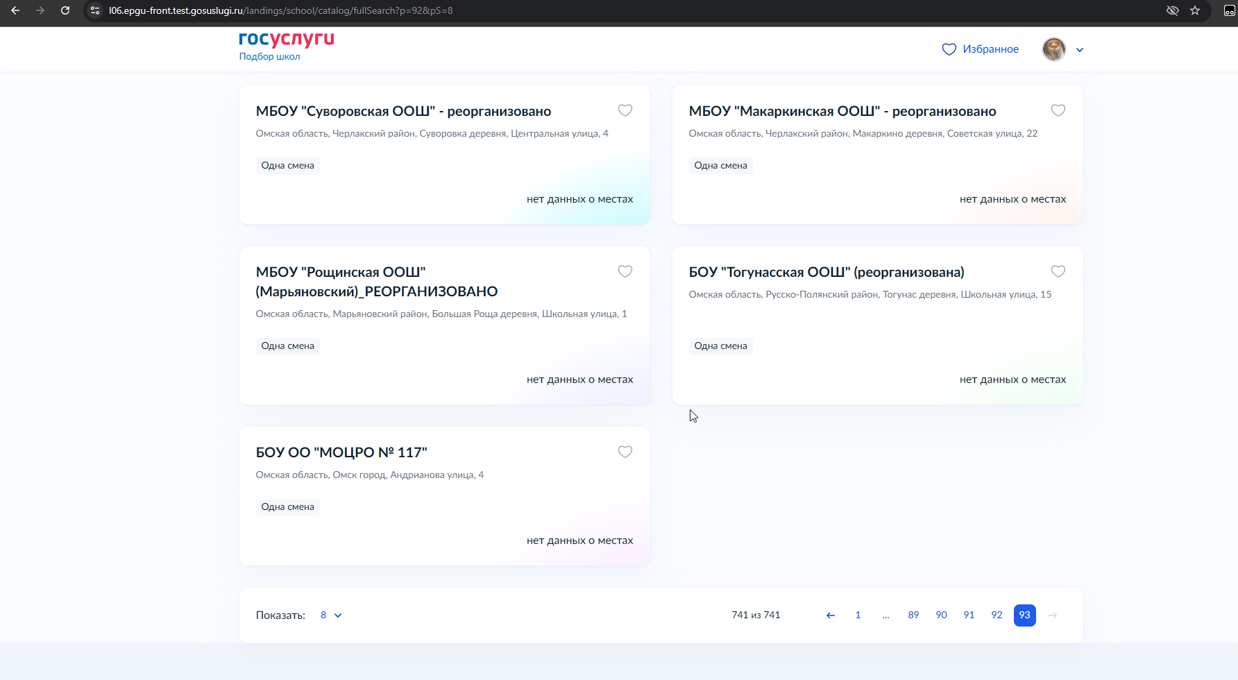This screenshot has width=1238, height=680.
Task: Click the heart icon next to Избранное
Action: tap(949, 49)
